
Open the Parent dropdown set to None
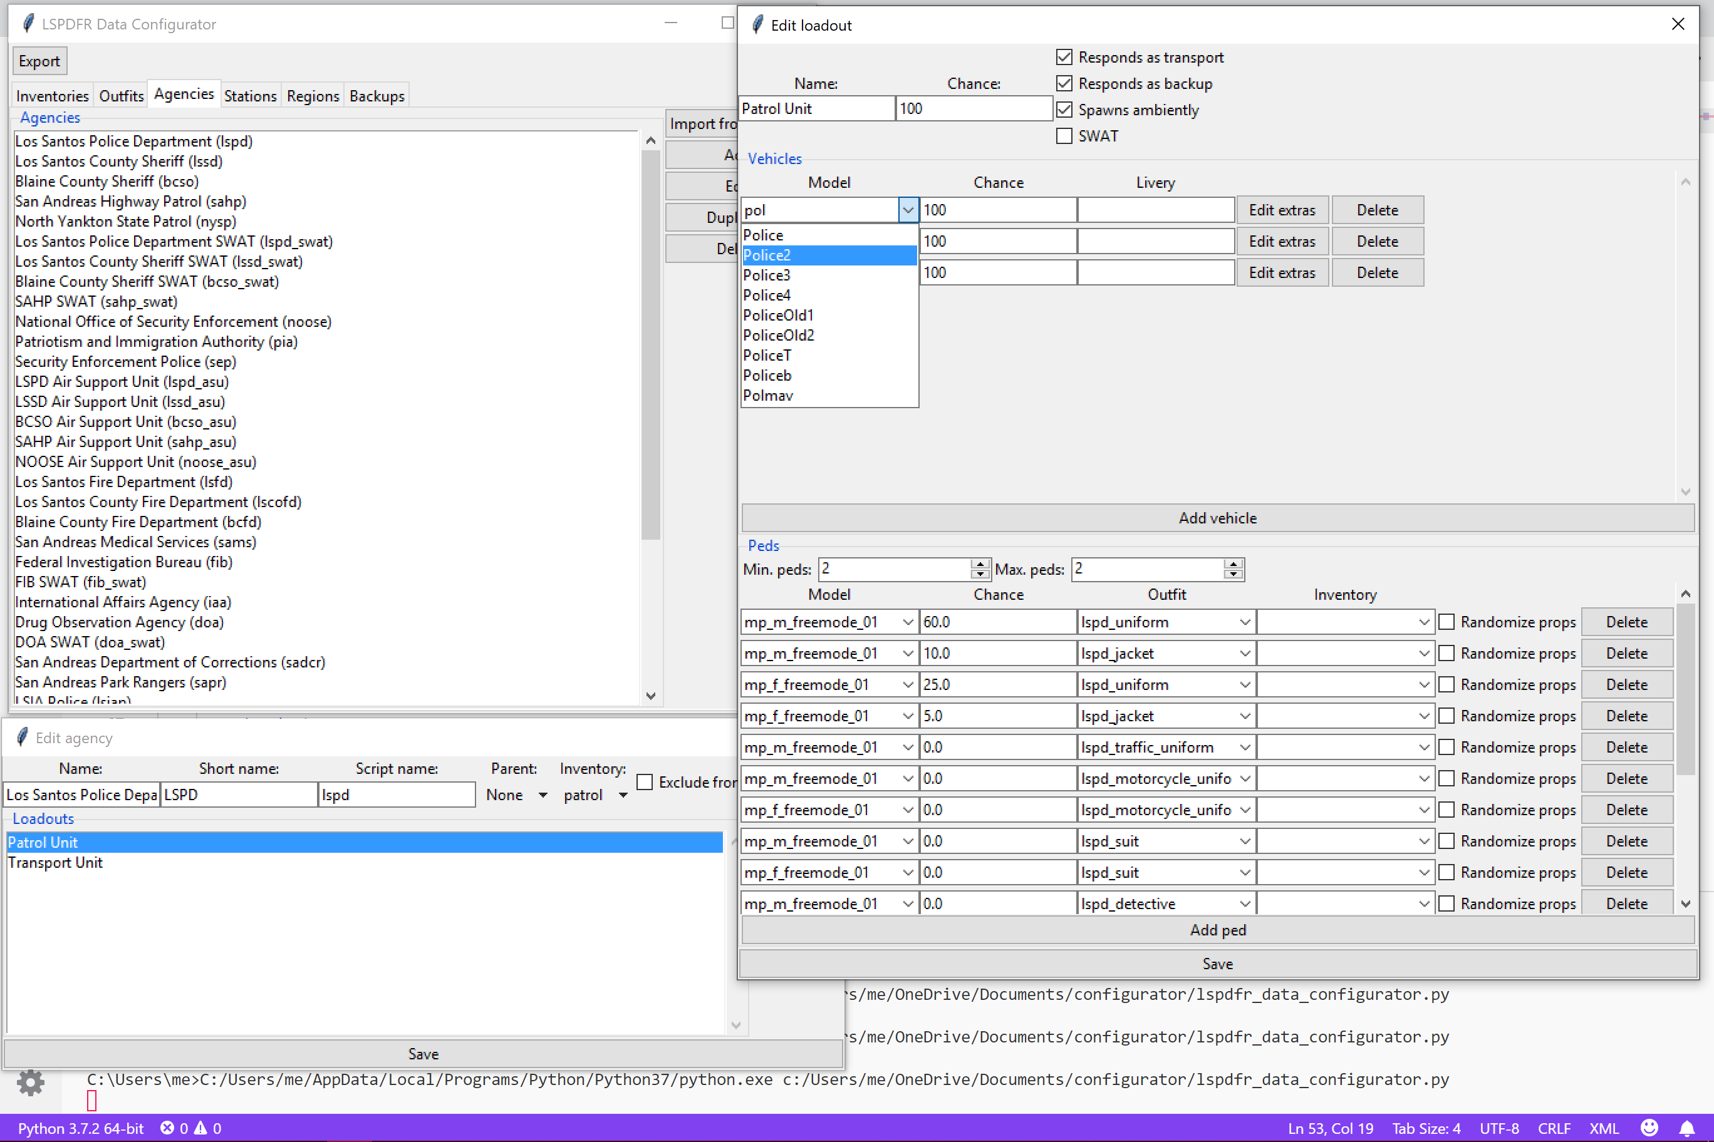click(542, 795)
